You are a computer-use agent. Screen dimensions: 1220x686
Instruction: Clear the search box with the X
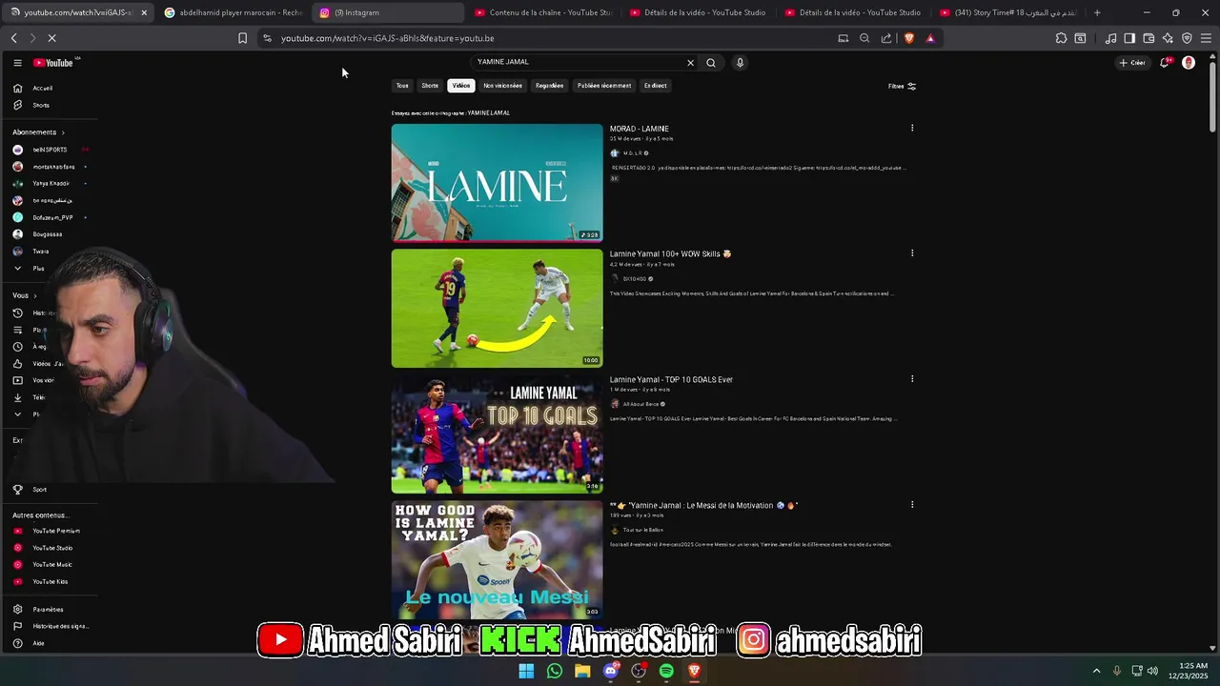691,63
